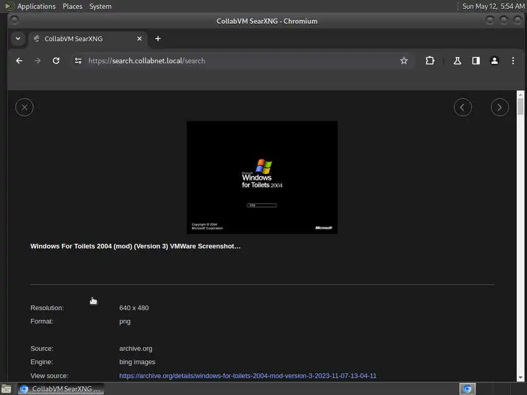The image size is (527, 395).
Task: Open the profile account icon
Action: (x=495, y=61)
